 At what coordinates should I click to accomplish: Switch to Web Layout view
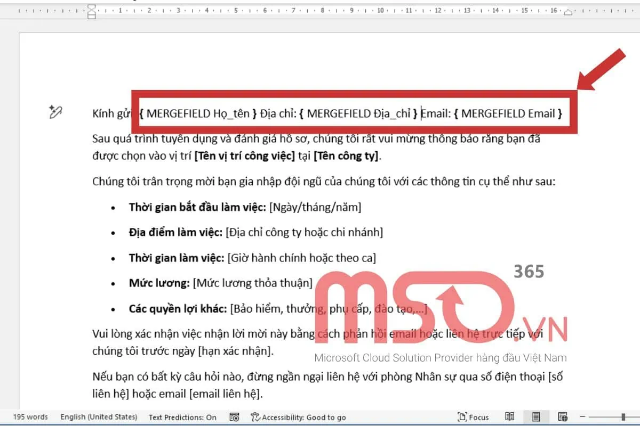(562, 417)
